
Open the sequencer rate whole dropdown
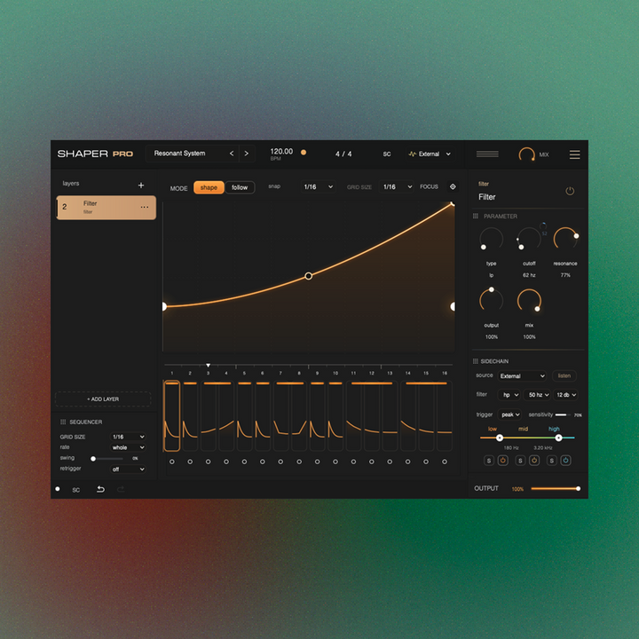(x=128, y=447)
